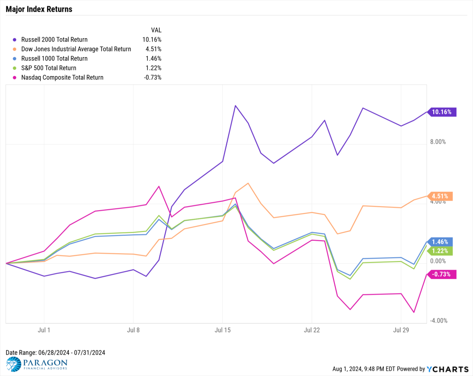This screenshot has height=376, width=473.
Task: Click the purple Russell 2000 legend dot
Action: click(14, 40)
